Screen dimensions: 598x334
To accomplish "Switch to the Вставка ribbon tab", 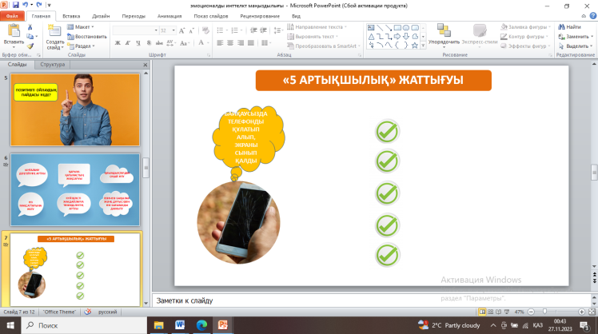I will pyautogui.click(x=70, y=15).
